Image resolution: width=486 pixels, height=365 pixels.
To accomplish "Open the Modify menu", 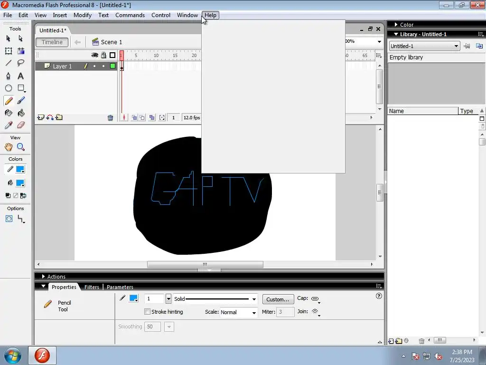I will (83, 15).
